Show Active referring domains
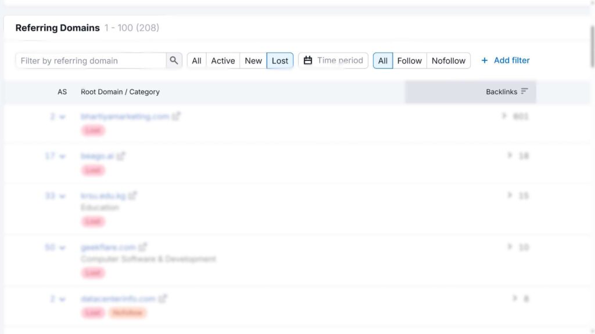595x334 pixels. (x=223, y=60)
